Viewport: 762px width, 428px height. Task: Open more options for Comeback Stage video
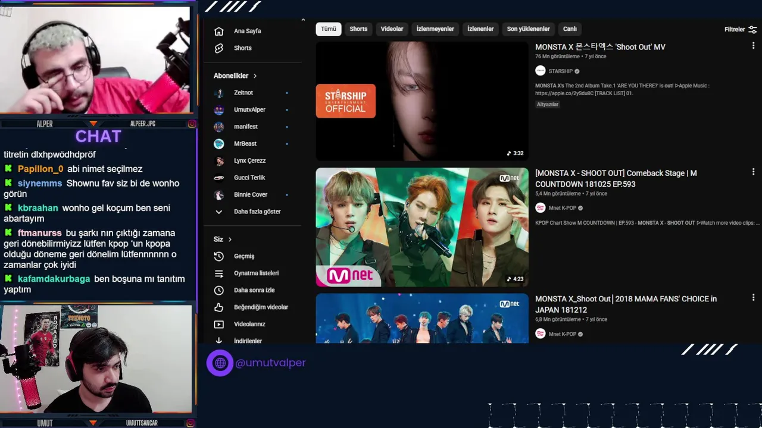point(753,172)
